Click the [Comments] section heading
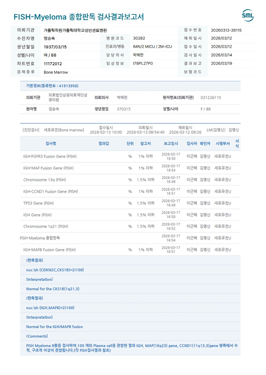266x375 pixels. pos(37,336)
